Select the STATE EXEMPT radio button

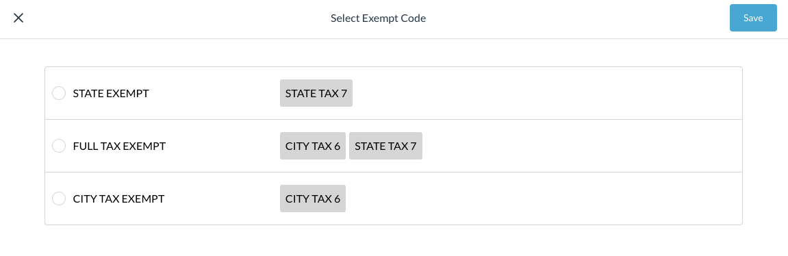59,93
